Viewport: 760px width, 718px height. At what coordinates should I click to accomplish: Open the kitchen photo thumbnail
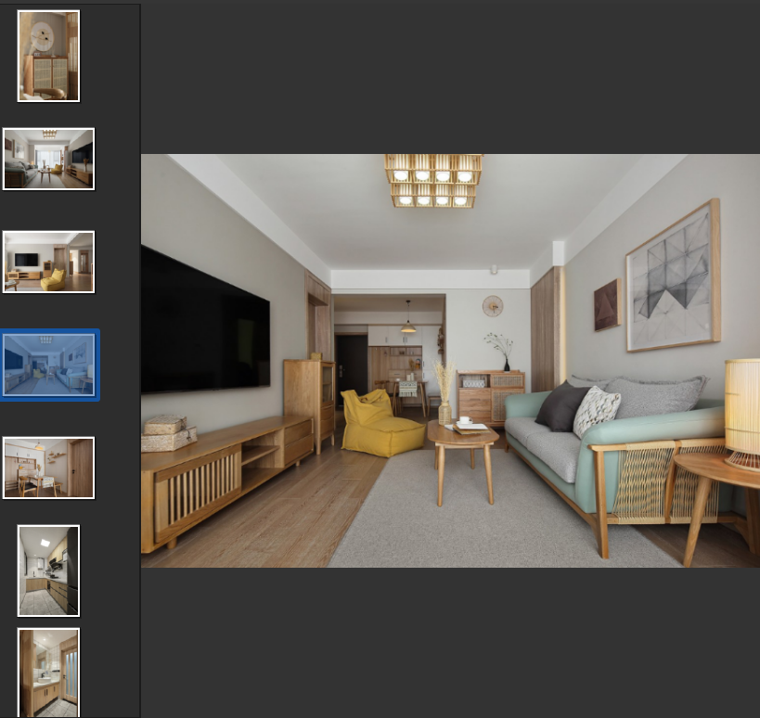(48, 571)
